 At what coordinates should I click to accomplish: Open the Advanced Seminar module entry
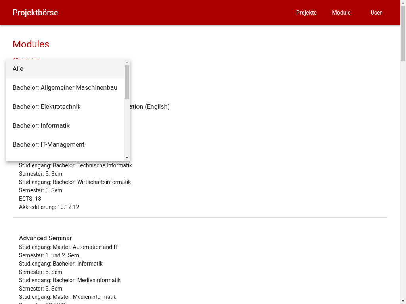pyautogui.click(x=45, y=238)
